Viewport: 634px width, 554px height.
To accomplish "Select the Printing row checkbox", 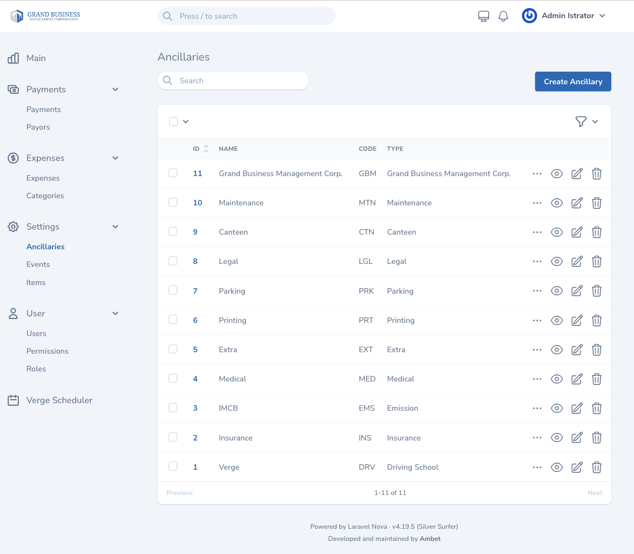I will (x=173, y=320).
